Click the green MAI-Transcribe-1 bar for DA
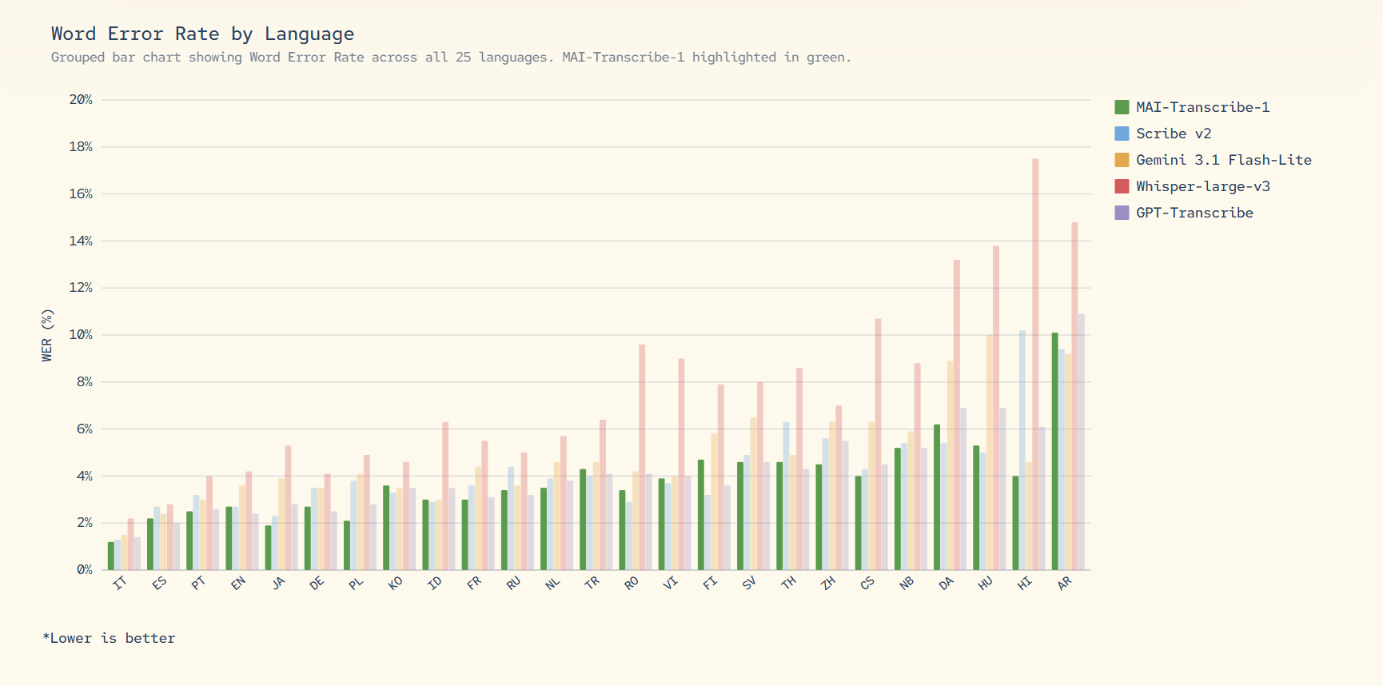The height and width of the screenshot is (686, 1383). (x=937, y=497)
